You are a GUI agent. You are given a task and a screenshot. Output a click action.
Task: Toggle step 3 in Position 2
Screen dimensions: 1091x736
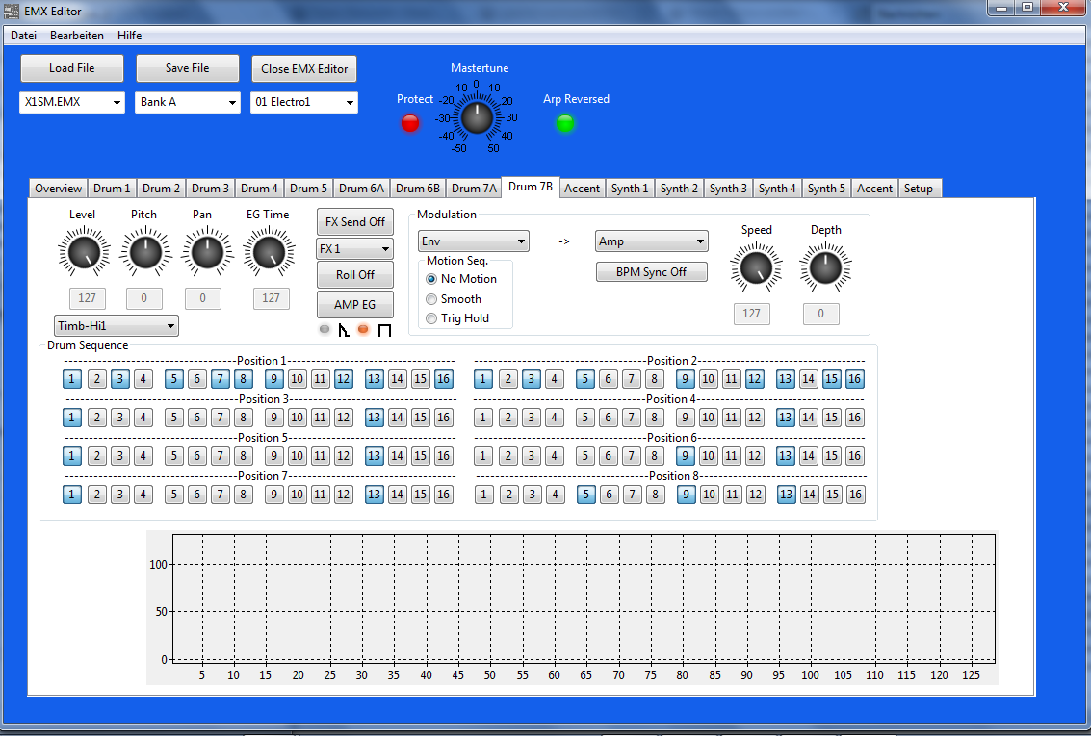532,379
